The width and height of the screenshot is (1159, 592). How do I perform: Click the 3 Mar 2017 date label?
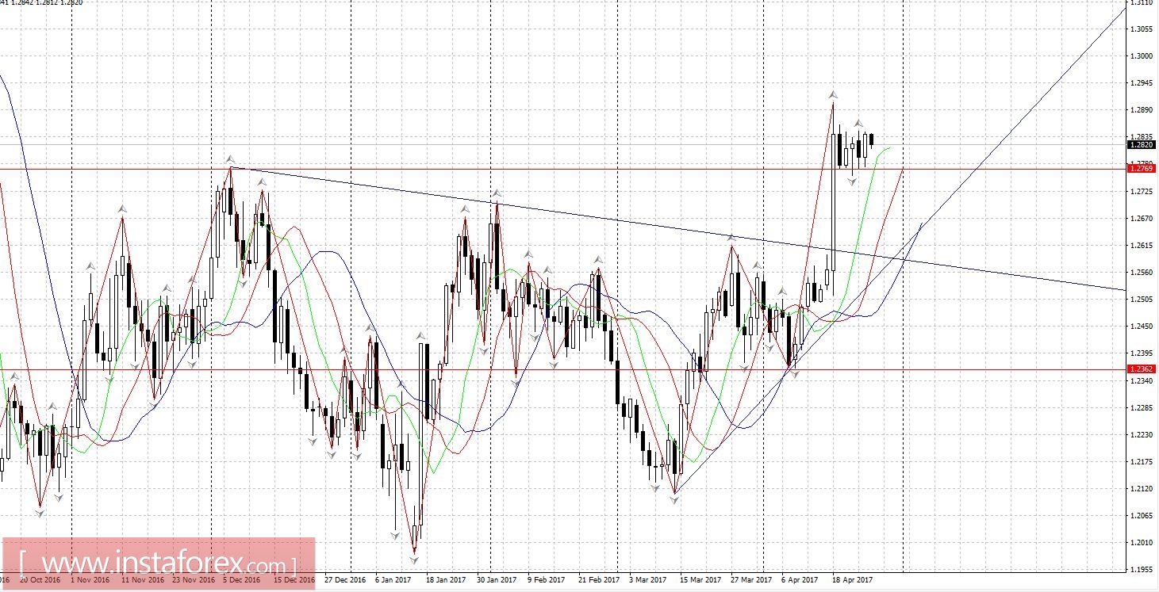tap(647, 579)
